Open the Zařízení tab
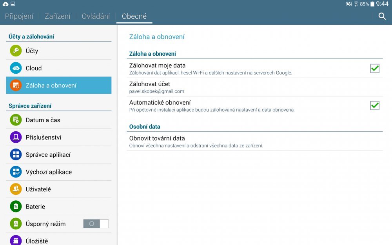392x245 pixels. [57, 16]
